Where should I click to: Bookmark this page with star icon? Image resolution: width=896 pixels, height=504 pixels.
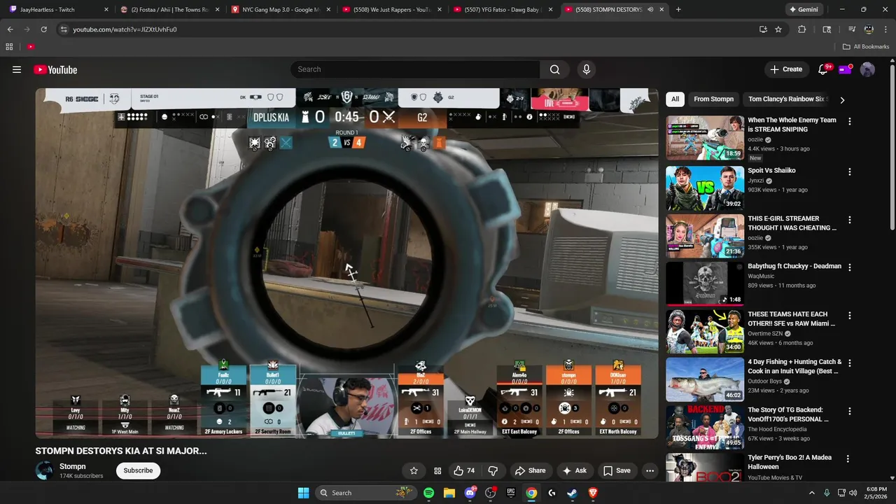click(x=778, y=29)
